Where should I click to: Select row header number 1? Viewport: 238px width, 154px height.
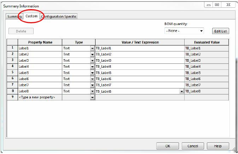click(12, 48)
